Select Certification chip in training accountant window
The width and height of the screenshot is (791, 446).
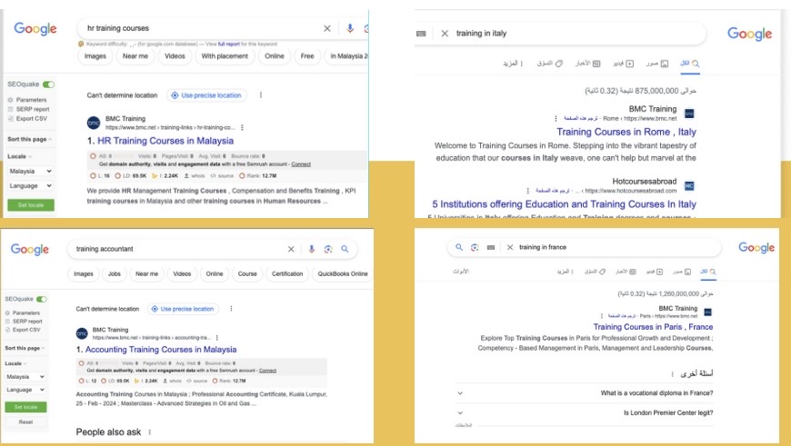coord(287,273)
